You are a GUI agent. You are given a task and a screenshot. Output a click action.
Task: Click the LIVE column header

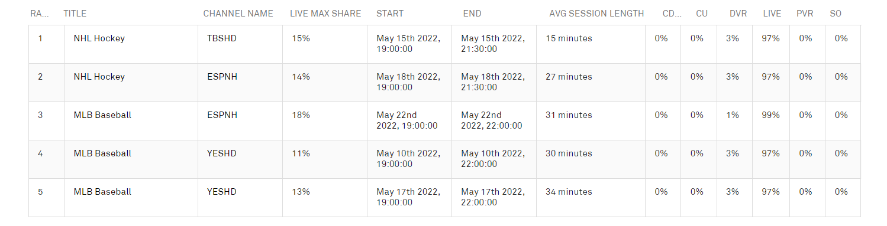pos(772,14)
